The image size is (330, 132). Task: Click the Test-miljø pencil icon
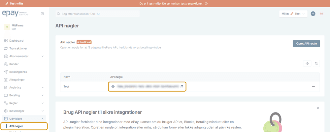coord(7,4)
